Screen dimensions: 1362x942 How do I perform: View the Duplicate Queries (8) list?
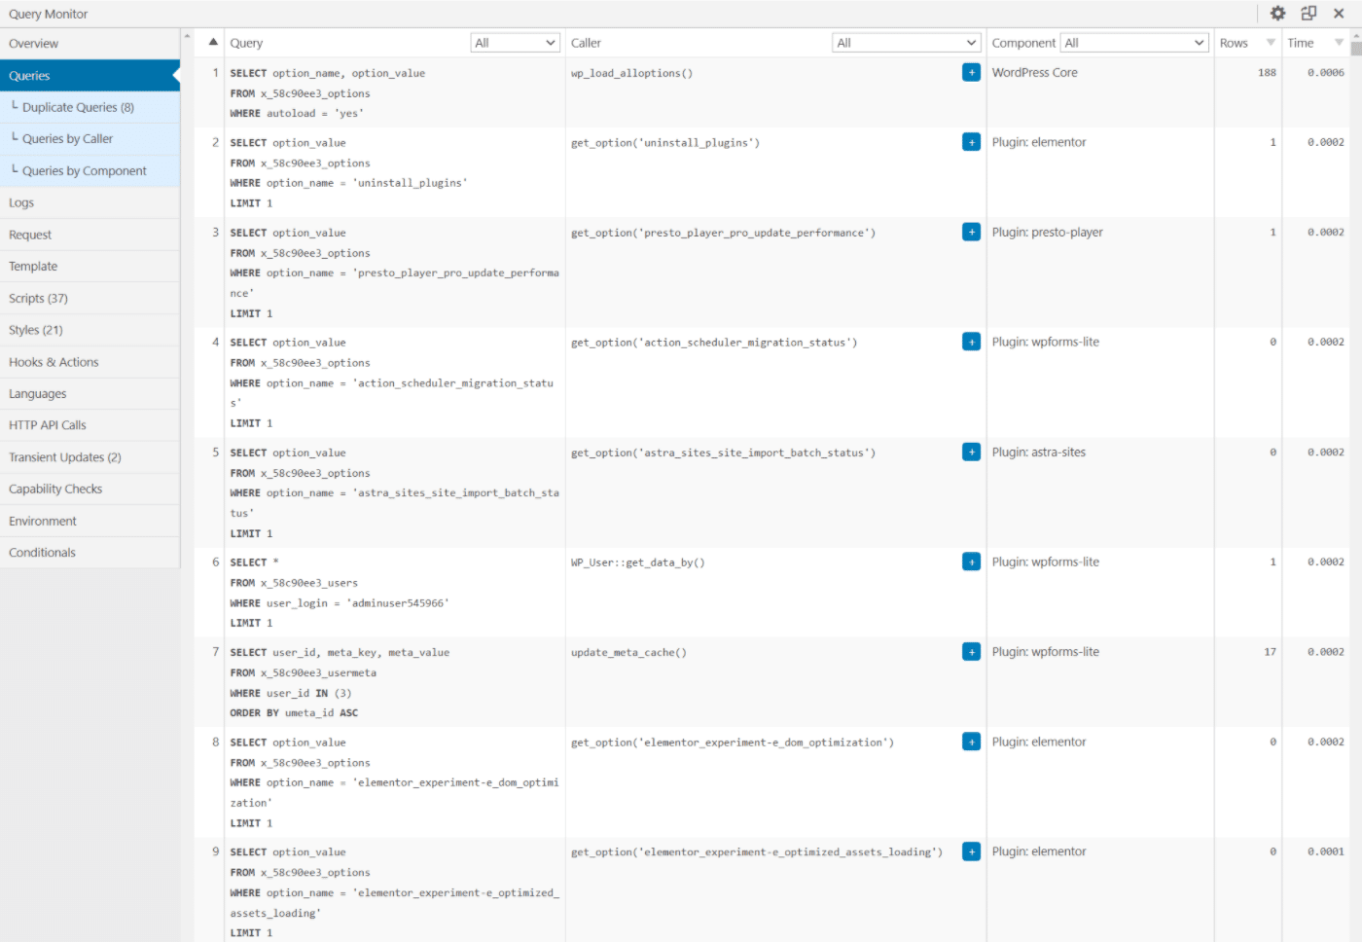click(x=75, y=107)
